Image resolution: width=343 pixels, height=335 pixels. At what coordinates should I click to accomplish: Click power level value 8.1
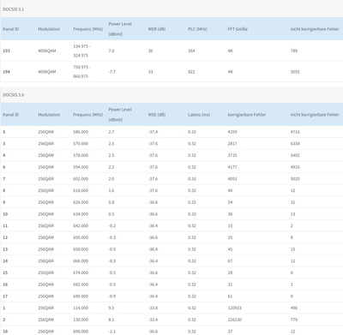[111, 320]
